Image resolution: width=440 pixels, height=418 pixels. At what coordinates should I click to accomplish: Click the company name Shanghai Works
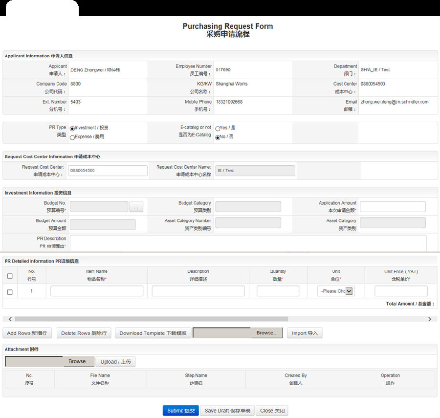click(232, 84)
